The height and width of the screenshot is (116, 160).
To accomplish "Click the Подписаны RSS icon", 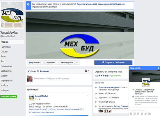I will (x=96, y=98).
